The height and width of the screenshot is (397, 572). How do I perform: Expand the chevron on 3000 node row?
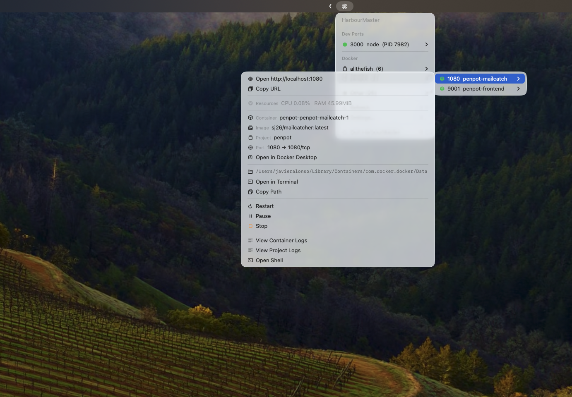pos(426,44)
